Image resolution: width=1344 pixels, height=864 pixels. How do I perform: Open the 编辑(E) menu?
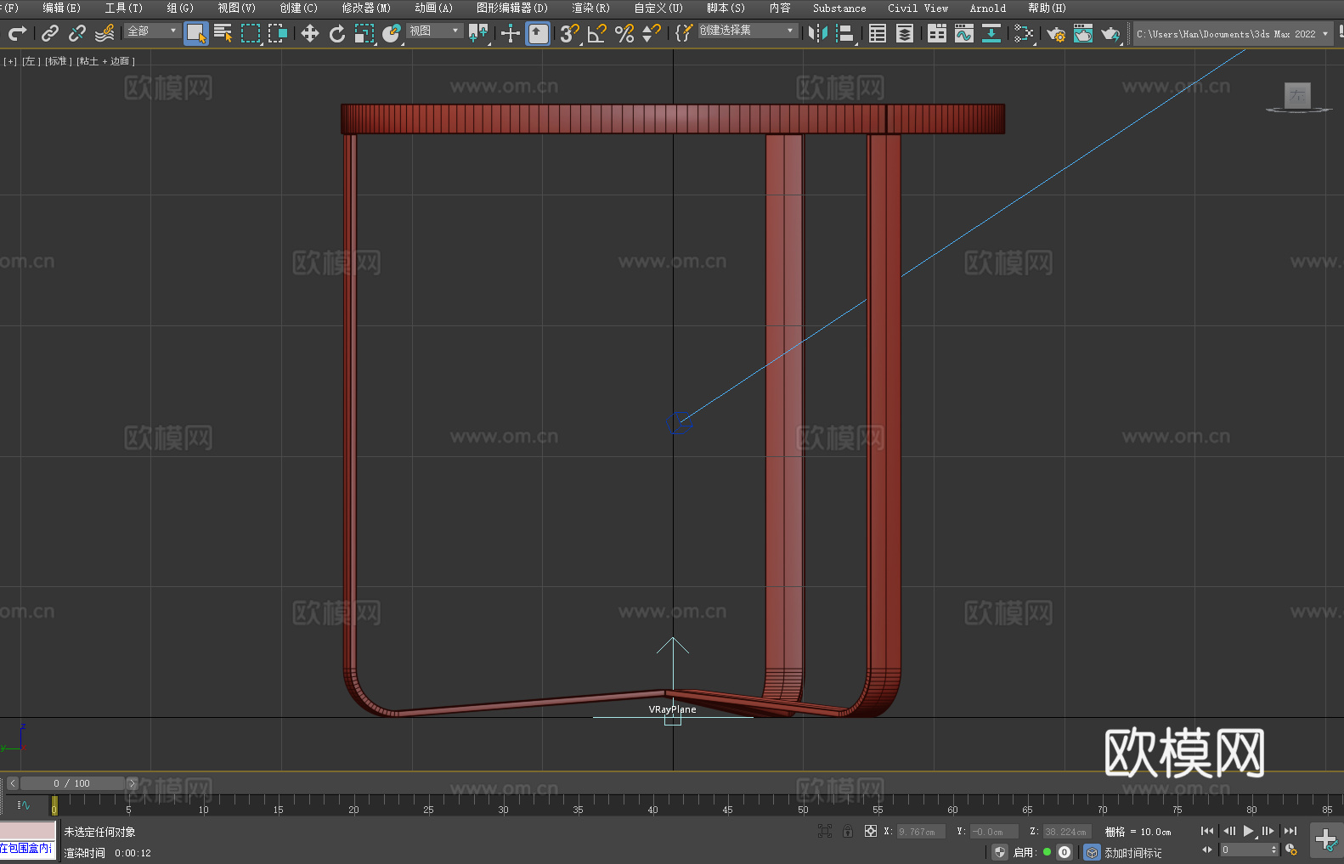pos(61,8)
